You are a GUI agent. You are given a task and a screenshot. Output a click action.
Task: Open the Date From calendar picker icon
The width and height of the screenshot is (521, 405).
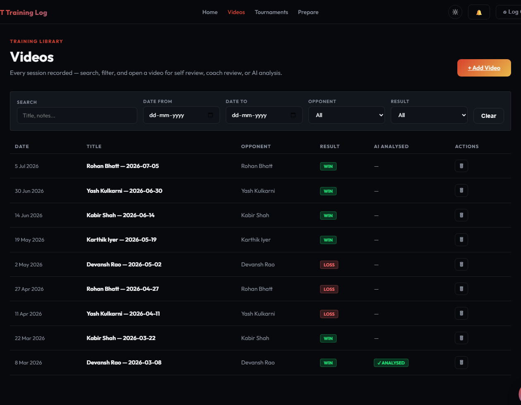click(210, 115)
